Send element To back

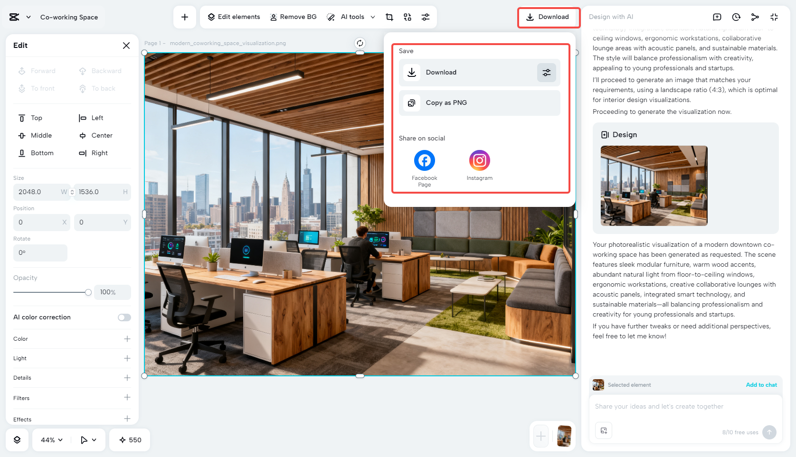[97, 89]
